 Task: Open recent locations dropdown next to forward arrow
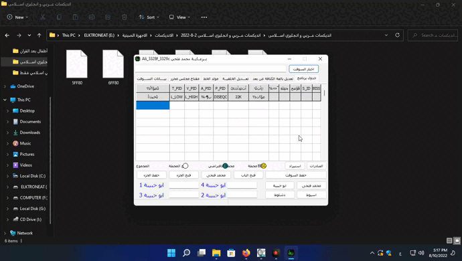coord(29,35)
